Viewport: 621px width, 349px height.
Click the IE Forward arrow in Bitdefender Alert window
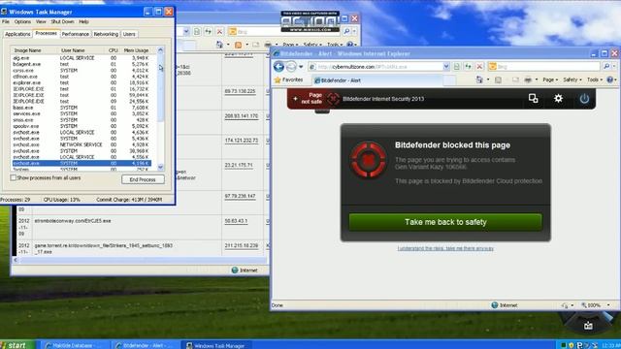291,67
